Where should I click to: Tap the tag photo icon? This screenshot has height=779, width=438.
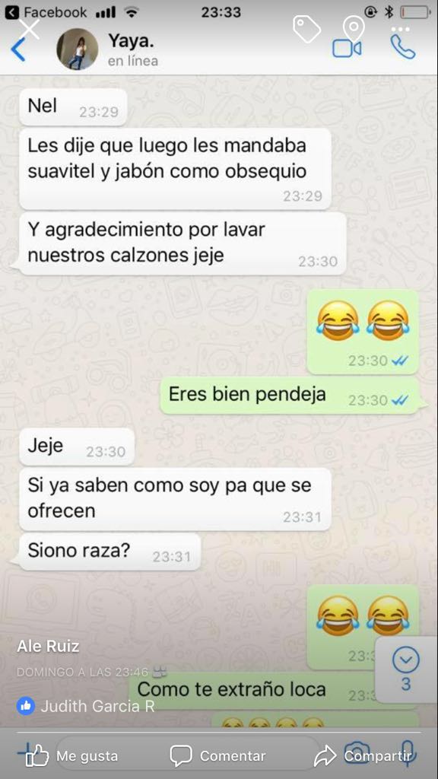point(307,29)
